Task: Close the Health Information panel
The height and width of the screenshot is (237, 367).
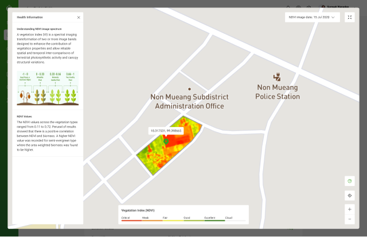Action: point(79,17)
